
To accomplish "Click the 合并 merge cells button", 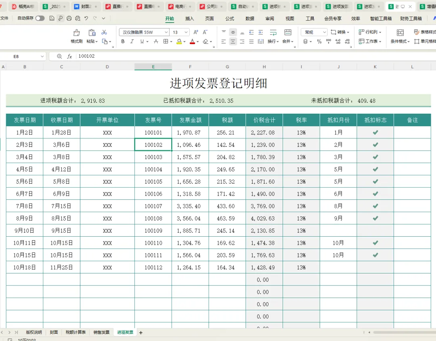I will tap(288, 36).
